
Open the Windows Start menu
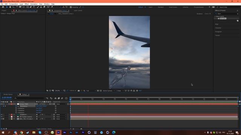click(3, 132)
